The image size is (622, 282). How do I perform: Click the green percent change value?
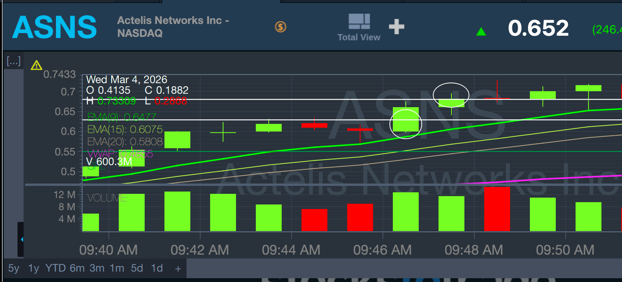click(x=607, y=29)
